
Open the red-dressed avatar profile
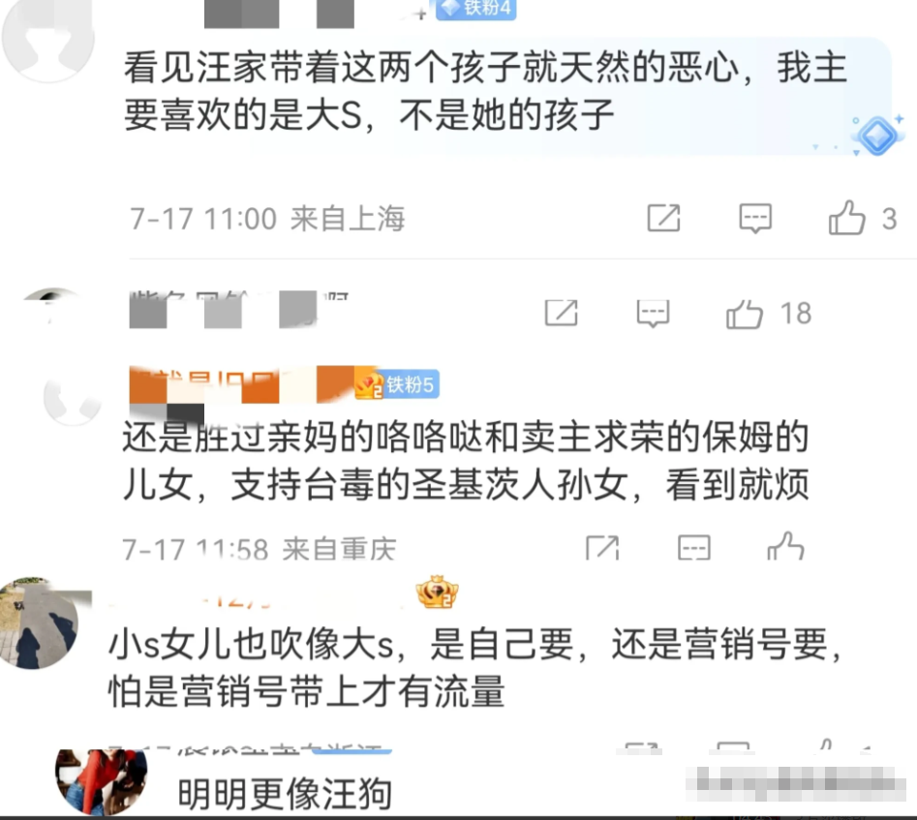pos(101,782)
